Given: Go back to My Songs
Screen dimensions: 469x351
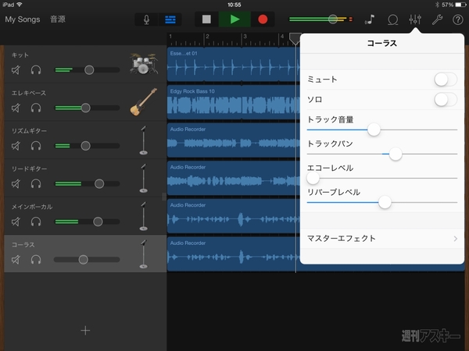Looking at the screenshot, I should coord(21,18).
